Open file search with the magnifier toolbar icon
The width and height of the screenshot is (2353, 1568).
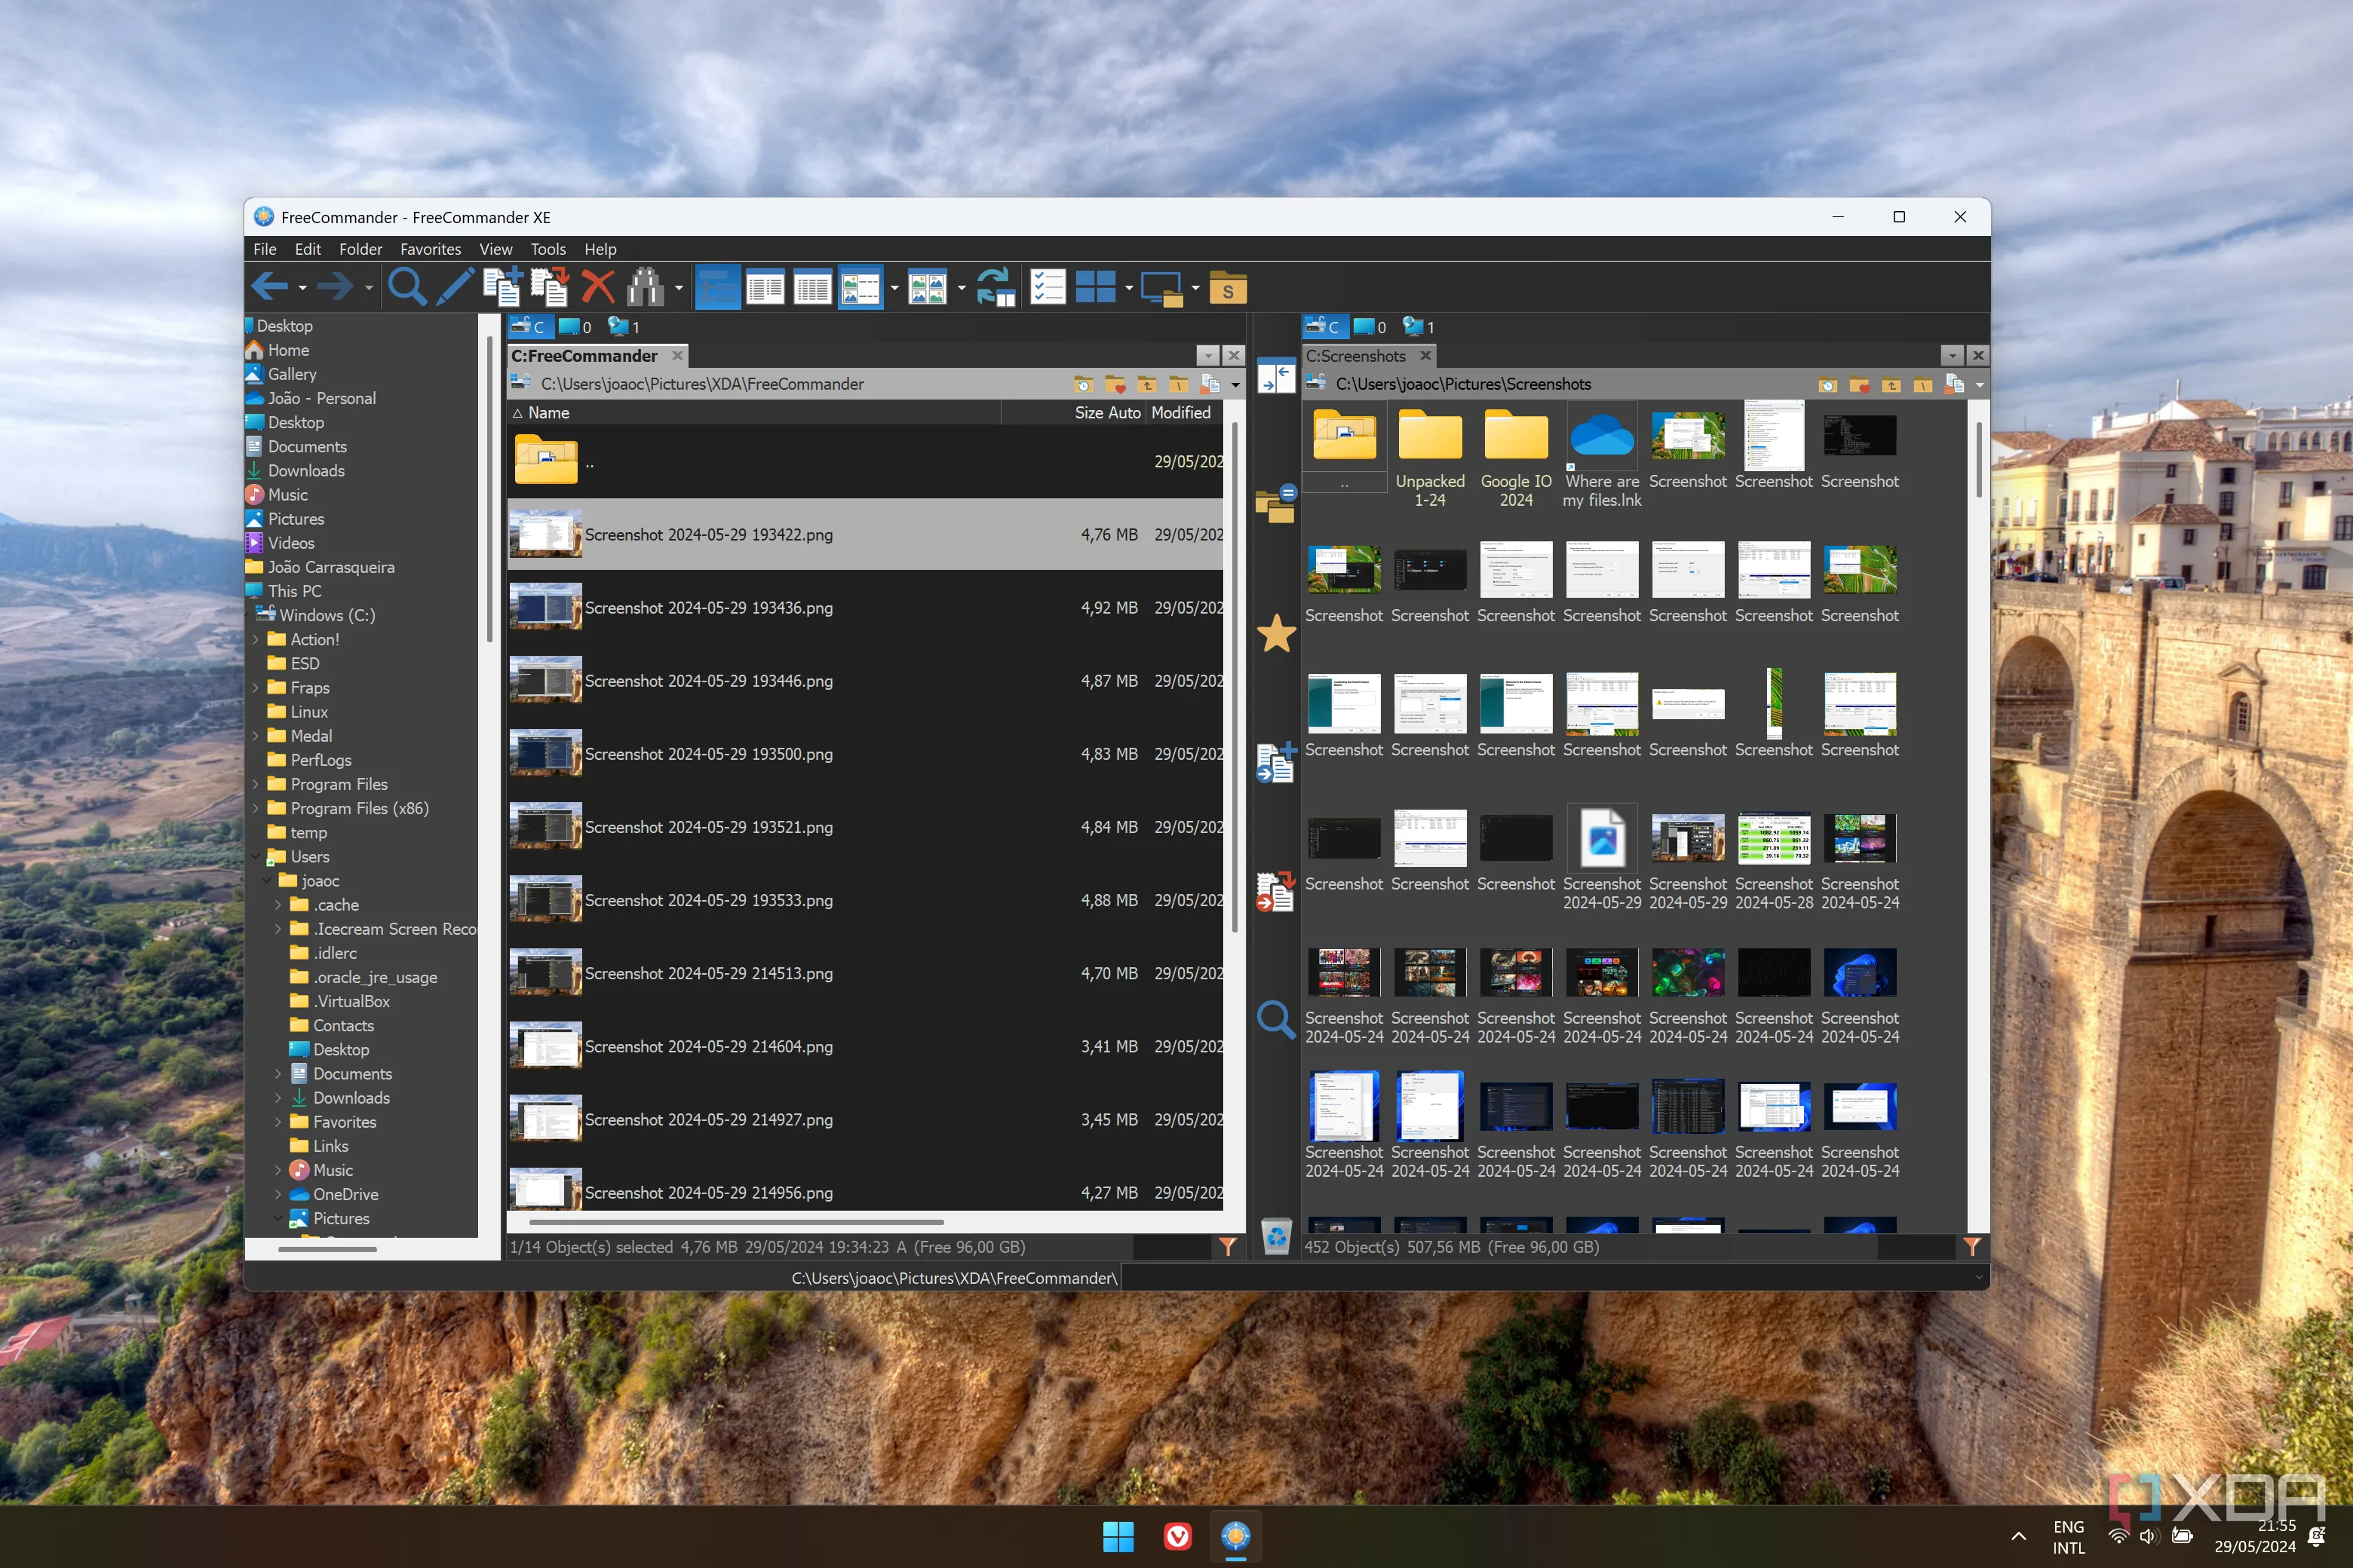pos(406,288)
